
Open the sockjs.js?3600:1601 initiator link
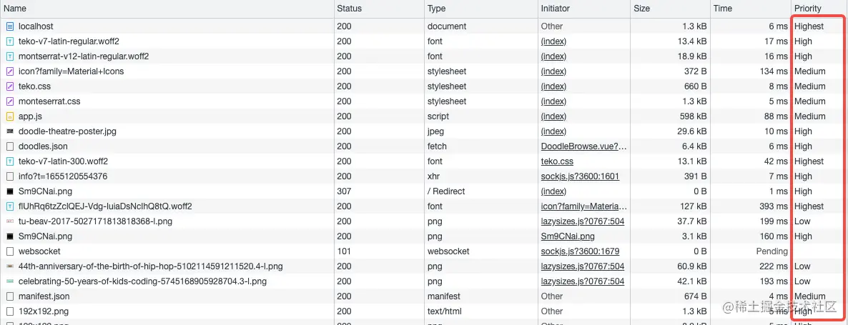pos(580,176)
